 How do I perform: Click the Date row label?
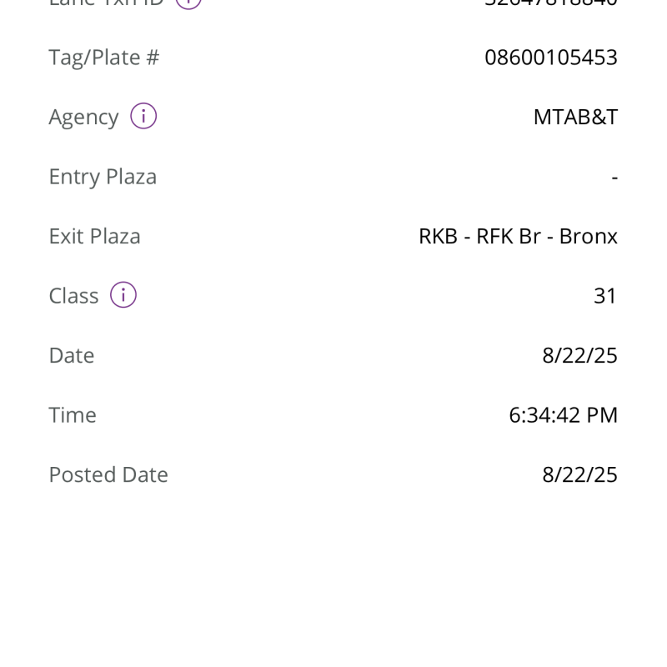pos(72,355)
